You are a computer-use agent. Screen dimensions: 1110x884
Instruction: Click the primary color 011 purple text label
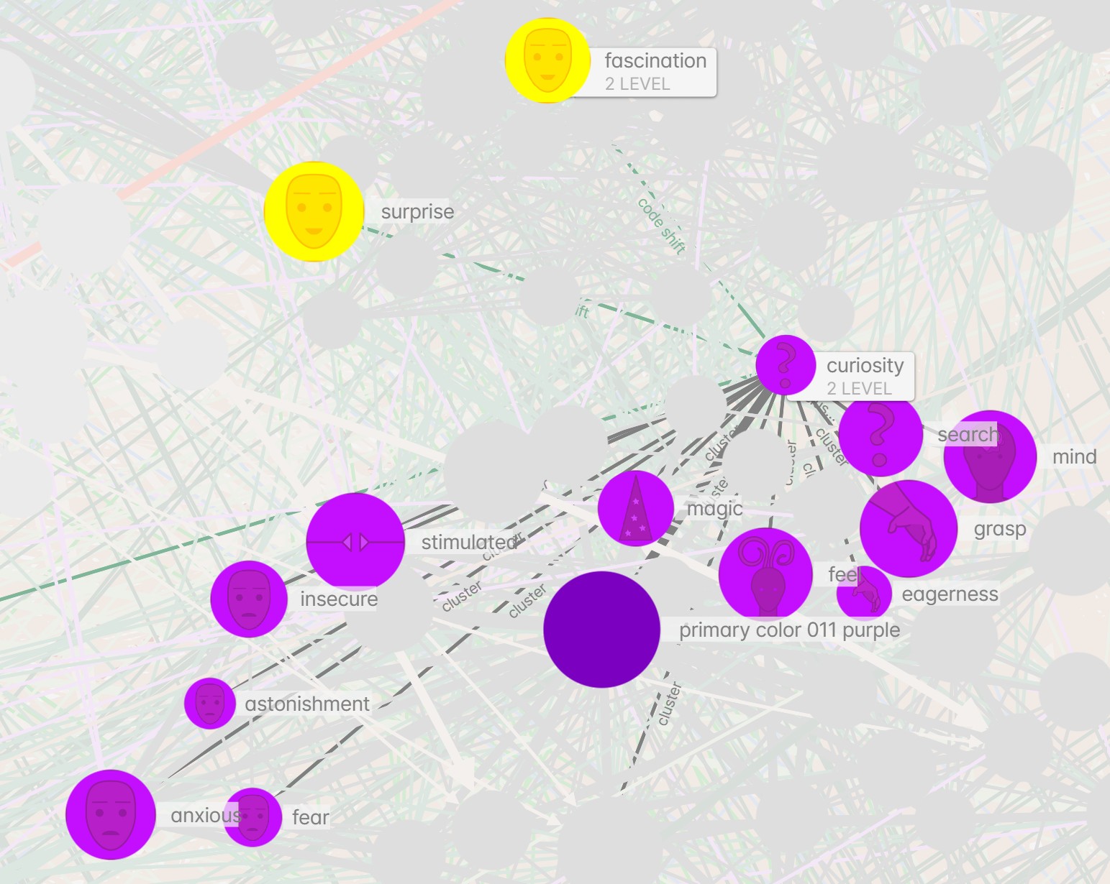coord(789,630)
